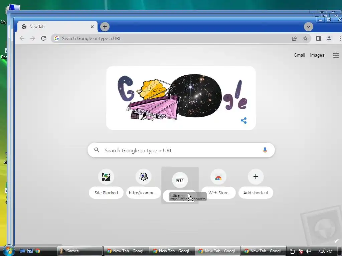Screen dimensions: 342x256
Task: Switch to the second New Tab taskbar button
Action: pyautogui.click(x=172, y=251)
